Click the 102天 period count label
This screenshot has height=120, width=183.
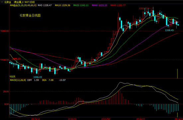click(x=13, y=76)
